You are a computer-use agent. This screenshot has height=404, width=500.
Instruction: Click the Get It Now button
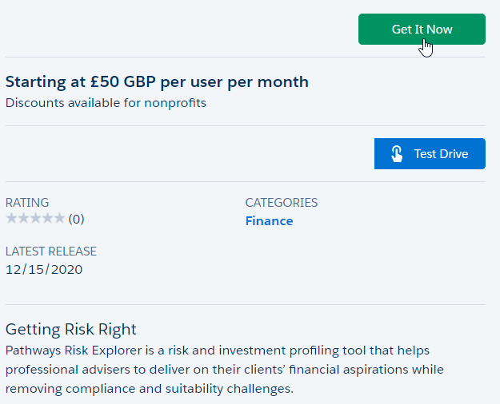coord(422,30)
